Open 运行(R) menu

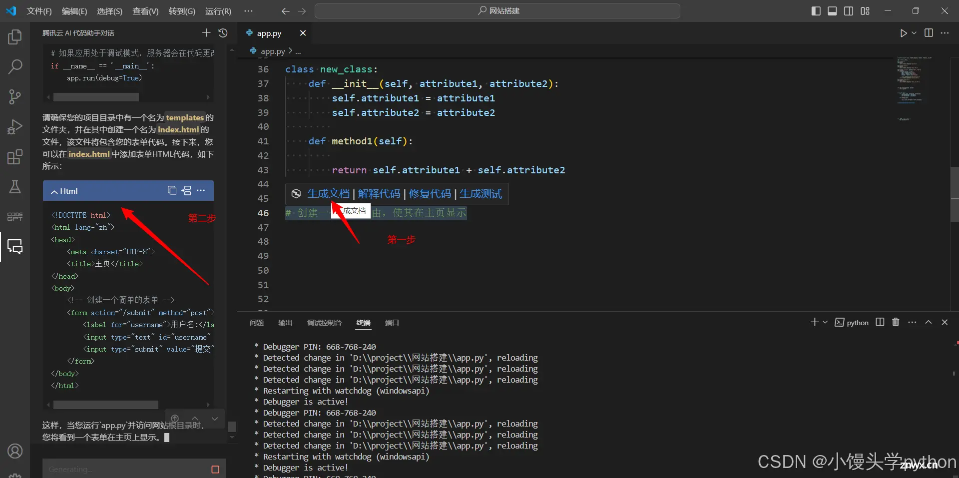[218, 11]
